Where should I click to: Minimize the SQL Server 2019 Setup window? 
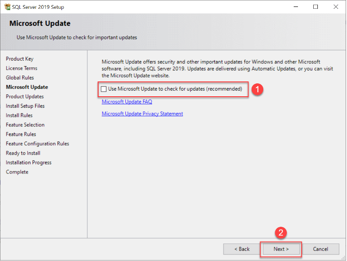pos(296,7)
